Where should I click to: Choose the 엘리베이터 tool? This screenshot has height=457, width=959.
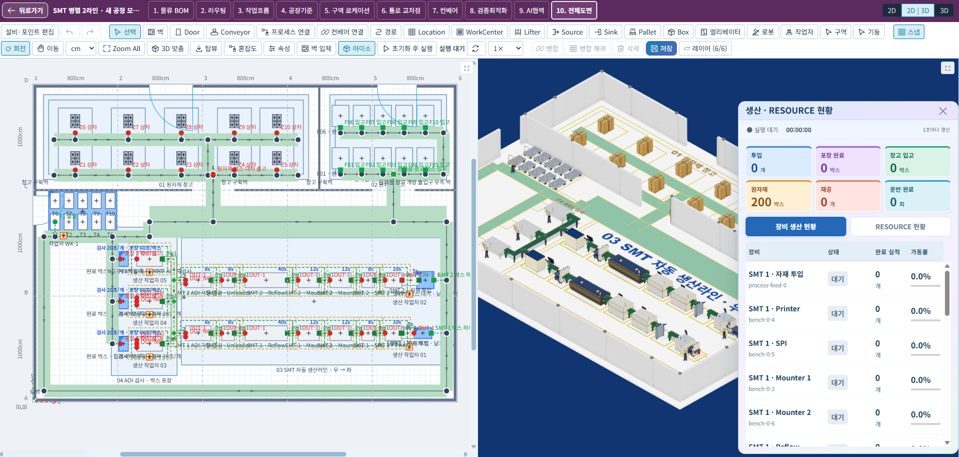click(721, 32)
